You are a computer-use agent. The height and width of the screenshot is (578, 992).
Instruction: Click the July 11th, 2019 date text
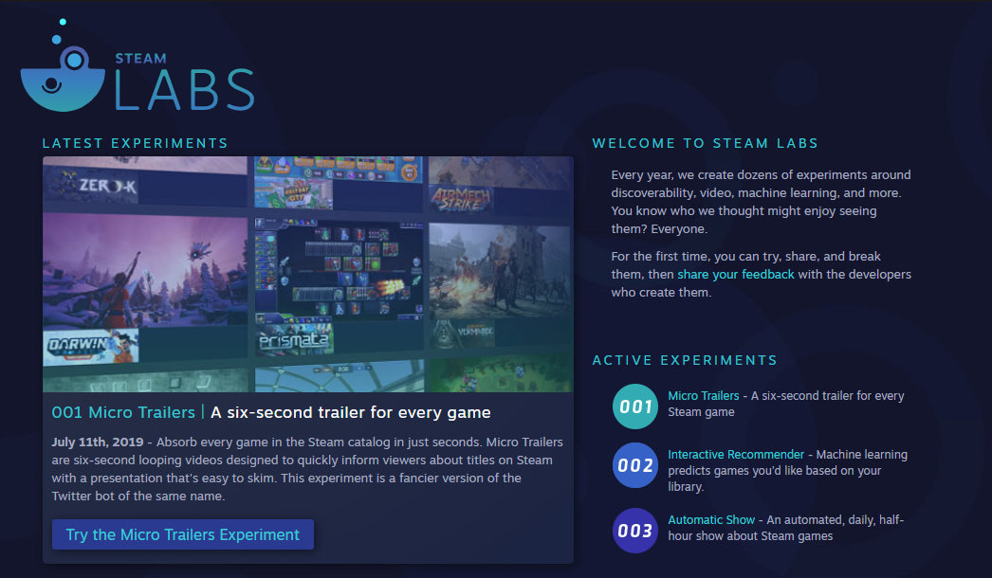pos(98,443)
